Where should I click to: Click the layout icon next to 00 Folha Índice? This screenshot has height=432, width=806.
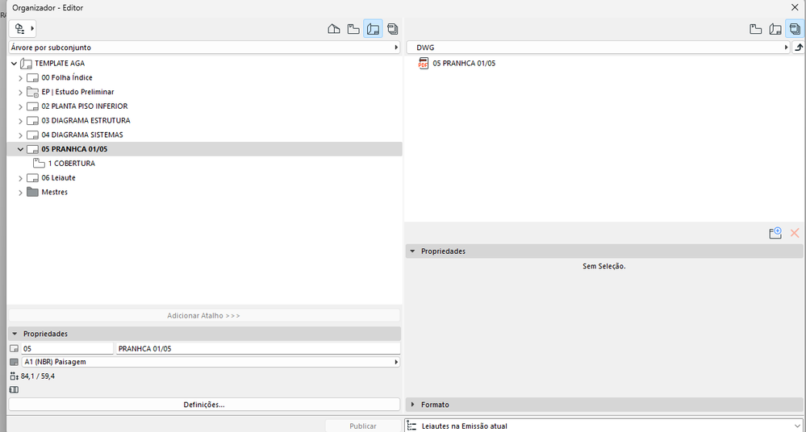tap(32, 78)
